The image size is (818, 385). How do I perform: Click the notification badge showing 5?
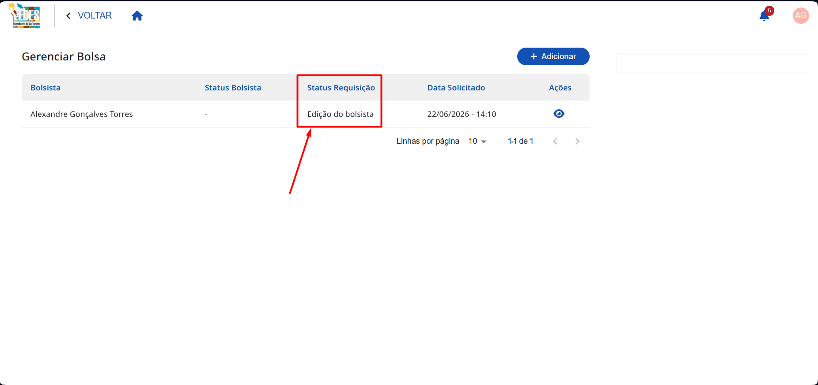pyautogui.click(x=769, y=11)
